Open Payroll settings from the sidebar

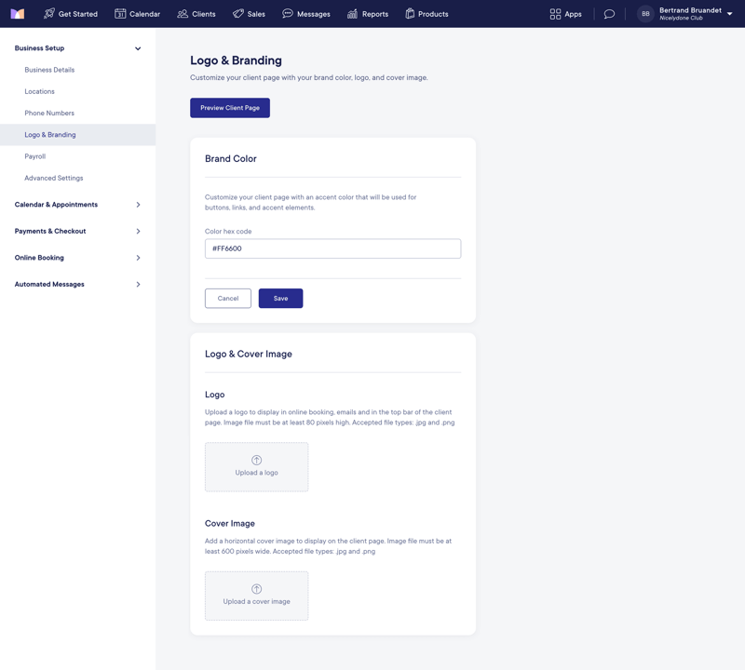tap(34, 155)
